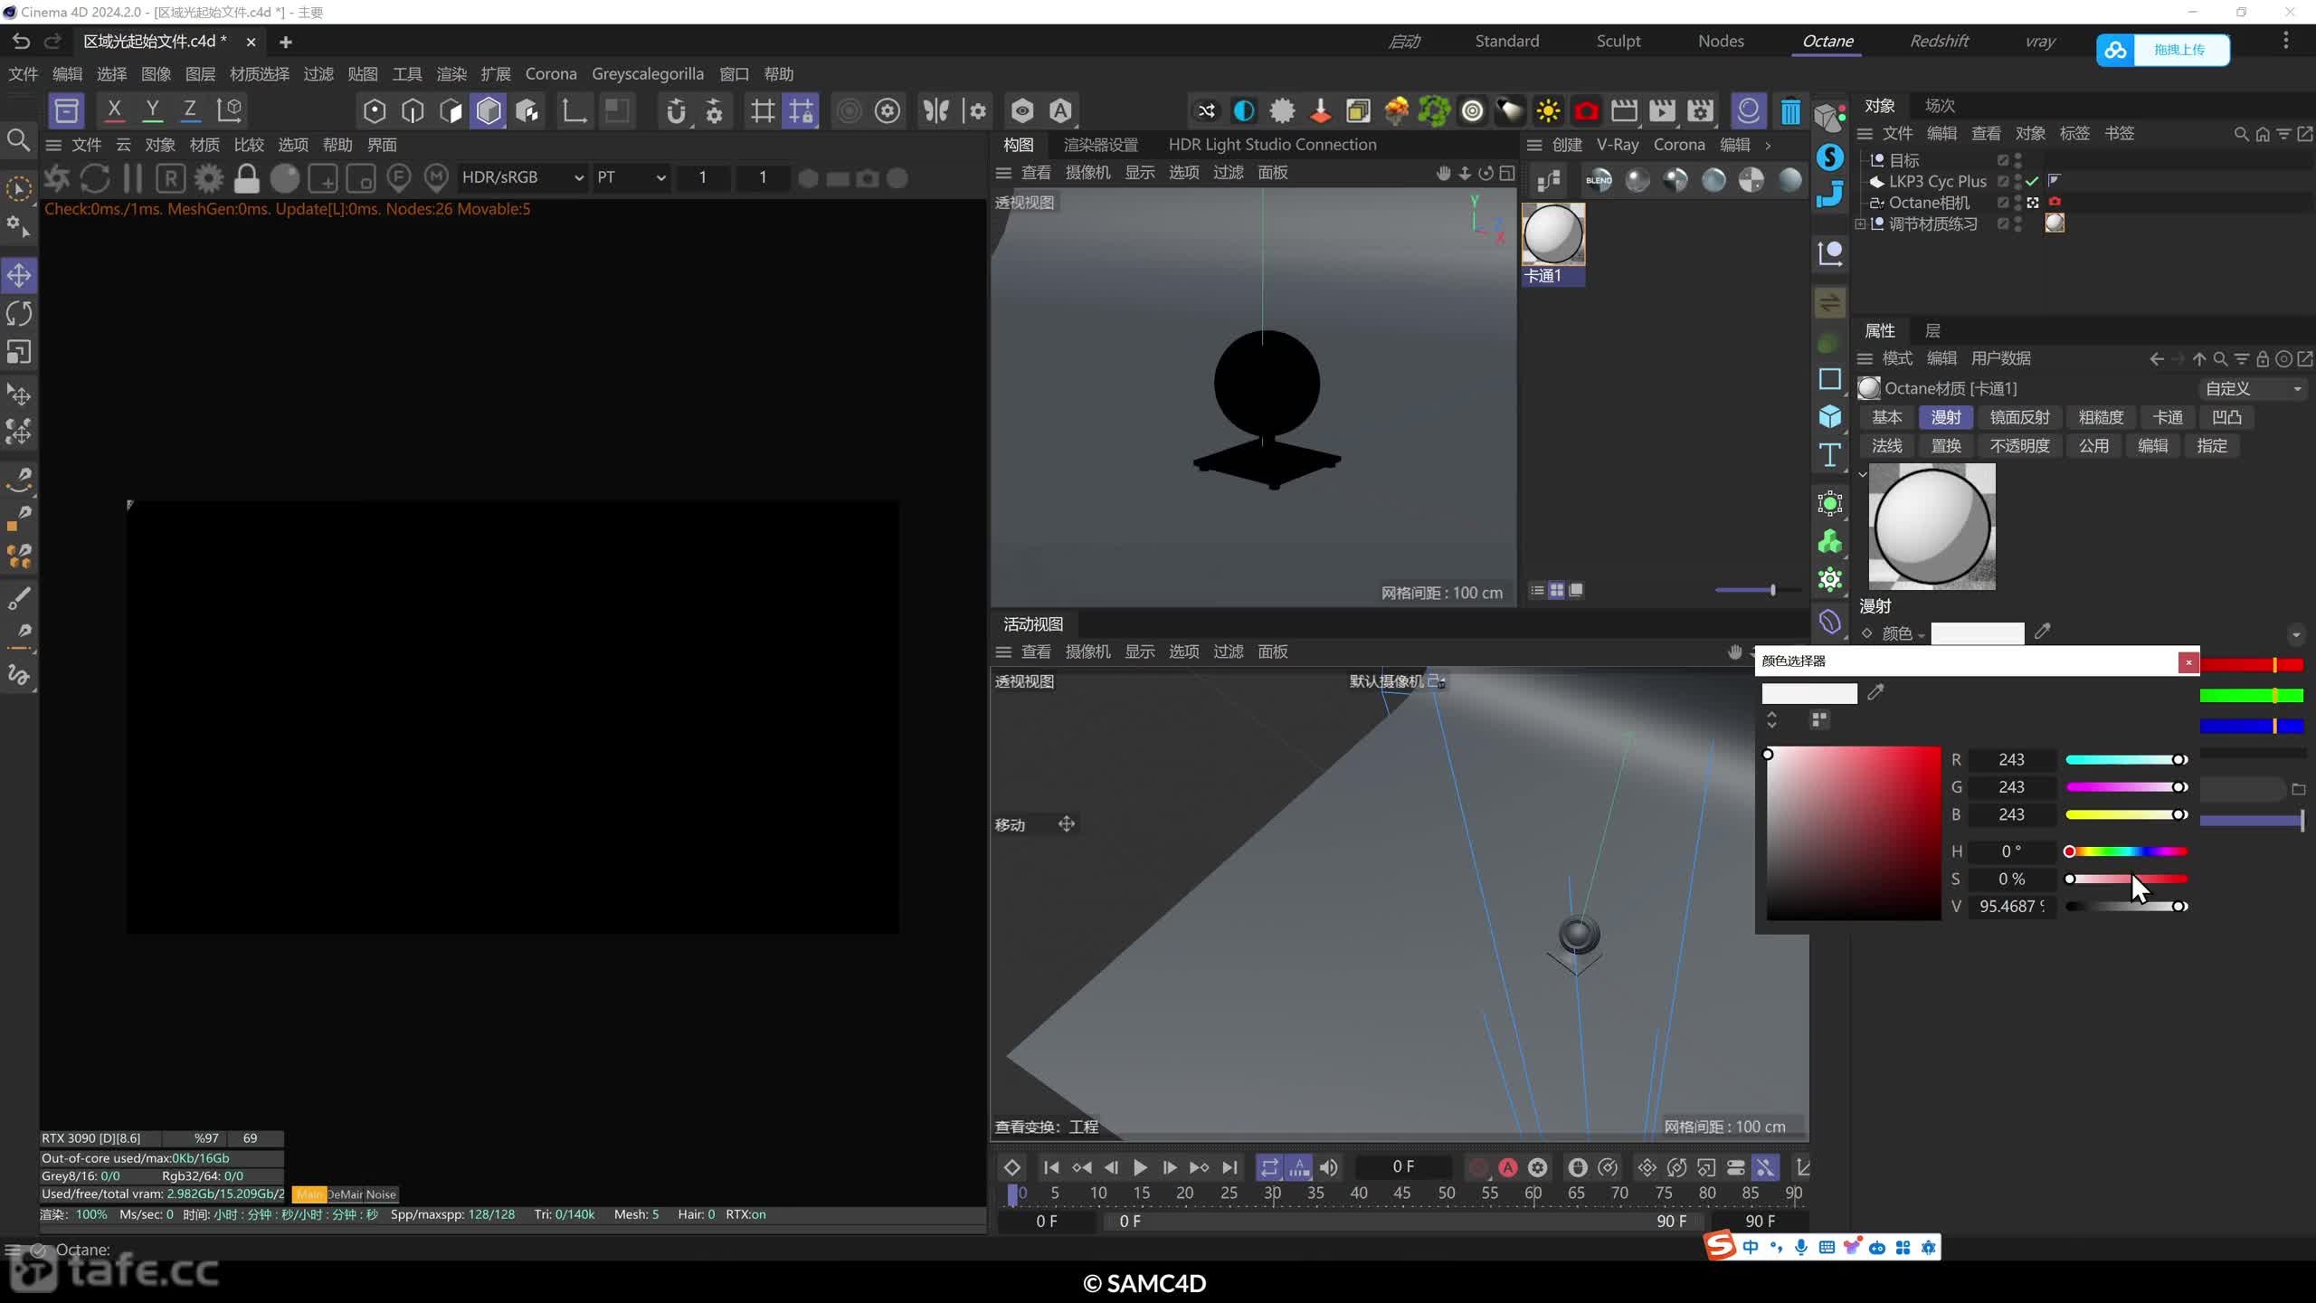Open the 自定义 material type dropdown

pos(2253,388)
